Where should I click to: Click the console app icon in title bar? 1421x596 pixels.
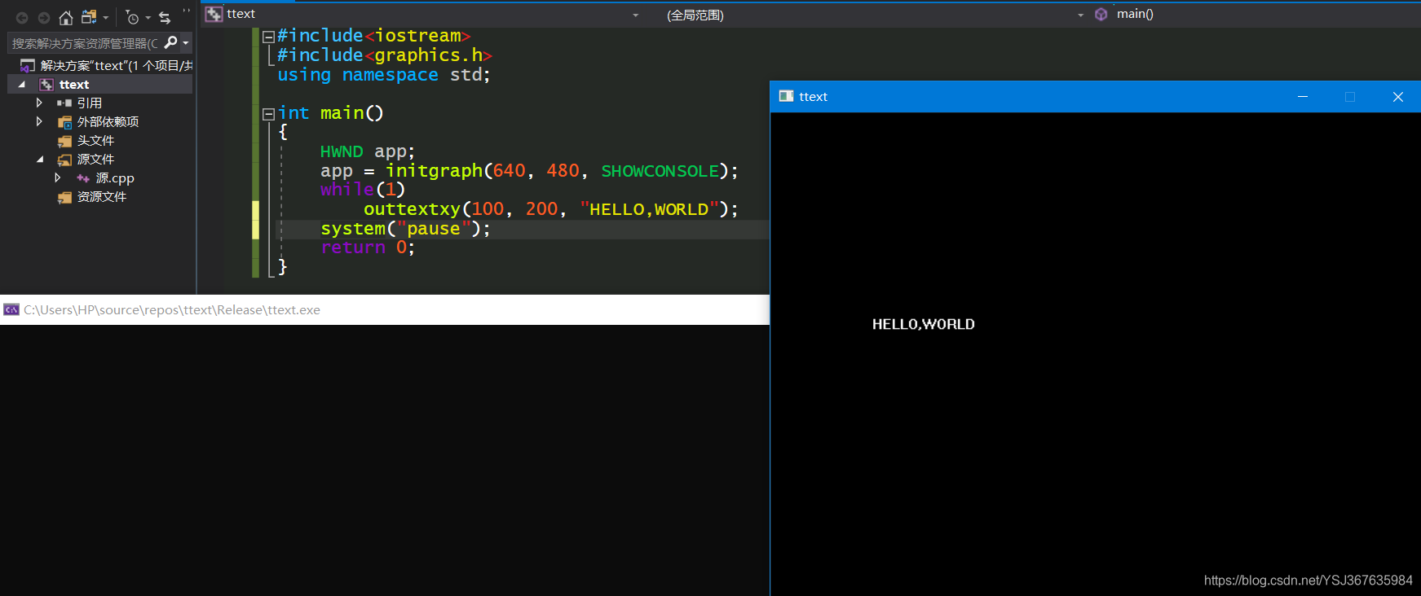(11, 309)
